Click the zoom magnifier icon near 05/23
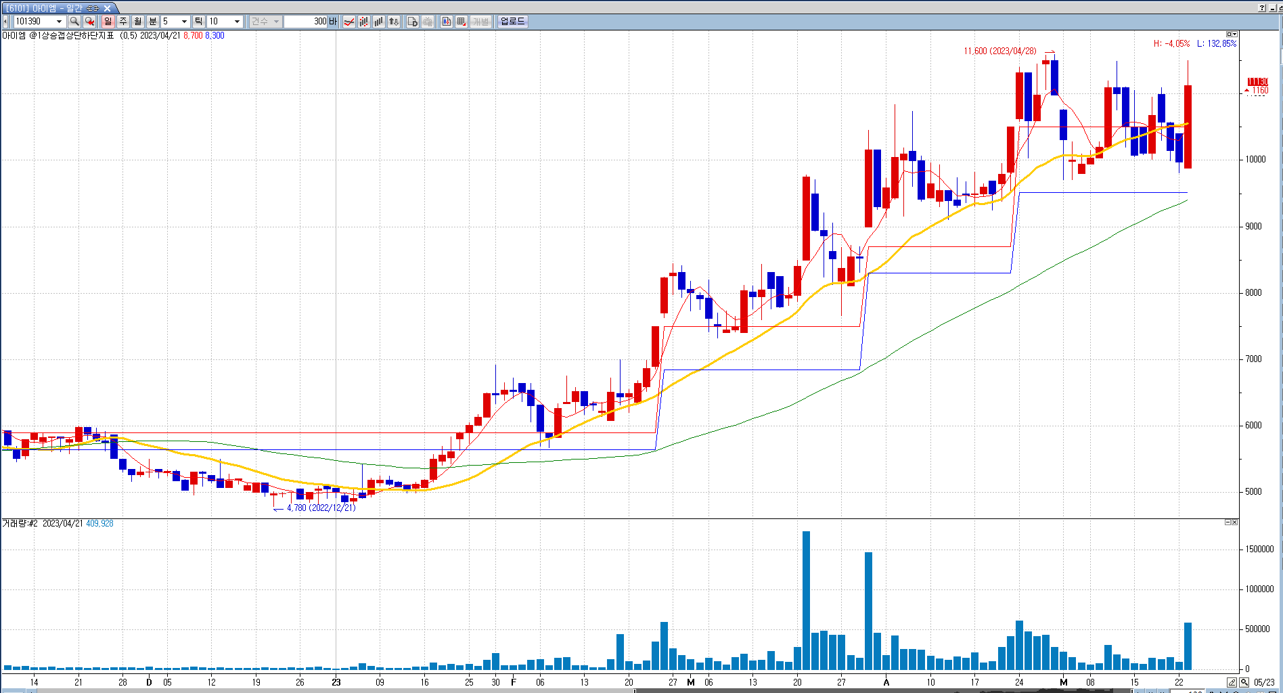Screen dimensions: 1283x693 1244,682
